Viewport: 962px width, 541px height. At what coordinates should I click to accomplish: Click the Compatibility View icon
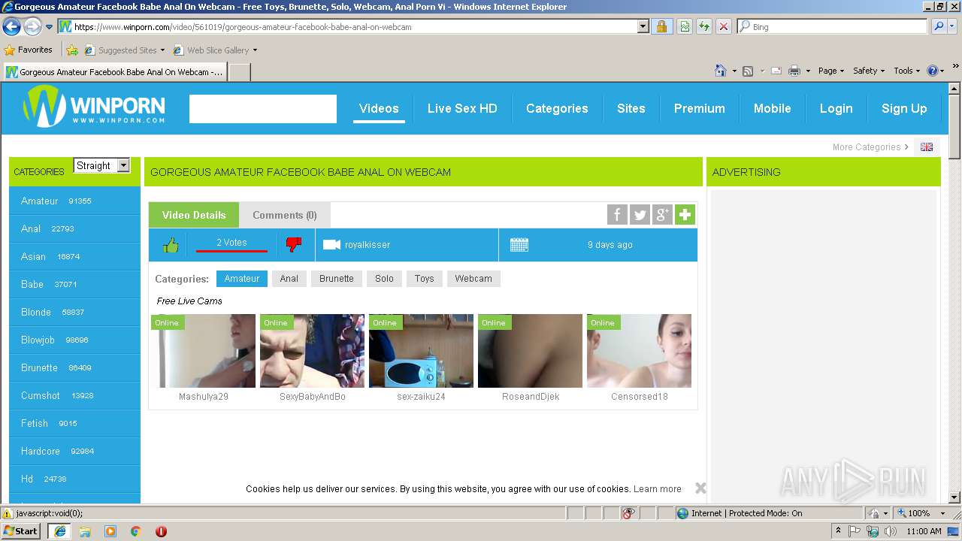(x=685, y=26)
